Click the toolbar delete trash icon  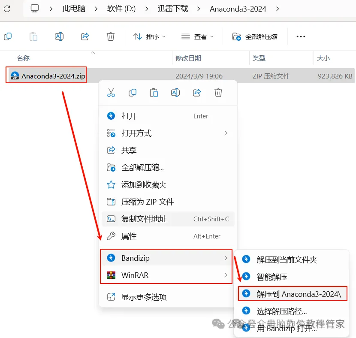111,36
